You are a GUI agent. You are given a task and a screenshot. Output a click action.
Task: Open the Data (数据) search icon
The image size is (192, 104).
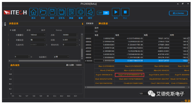pyautogui.click(x=71, y=12)
